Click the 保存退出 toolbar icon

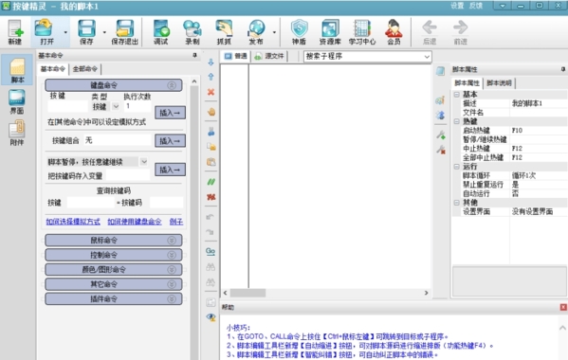coord(124,32)
